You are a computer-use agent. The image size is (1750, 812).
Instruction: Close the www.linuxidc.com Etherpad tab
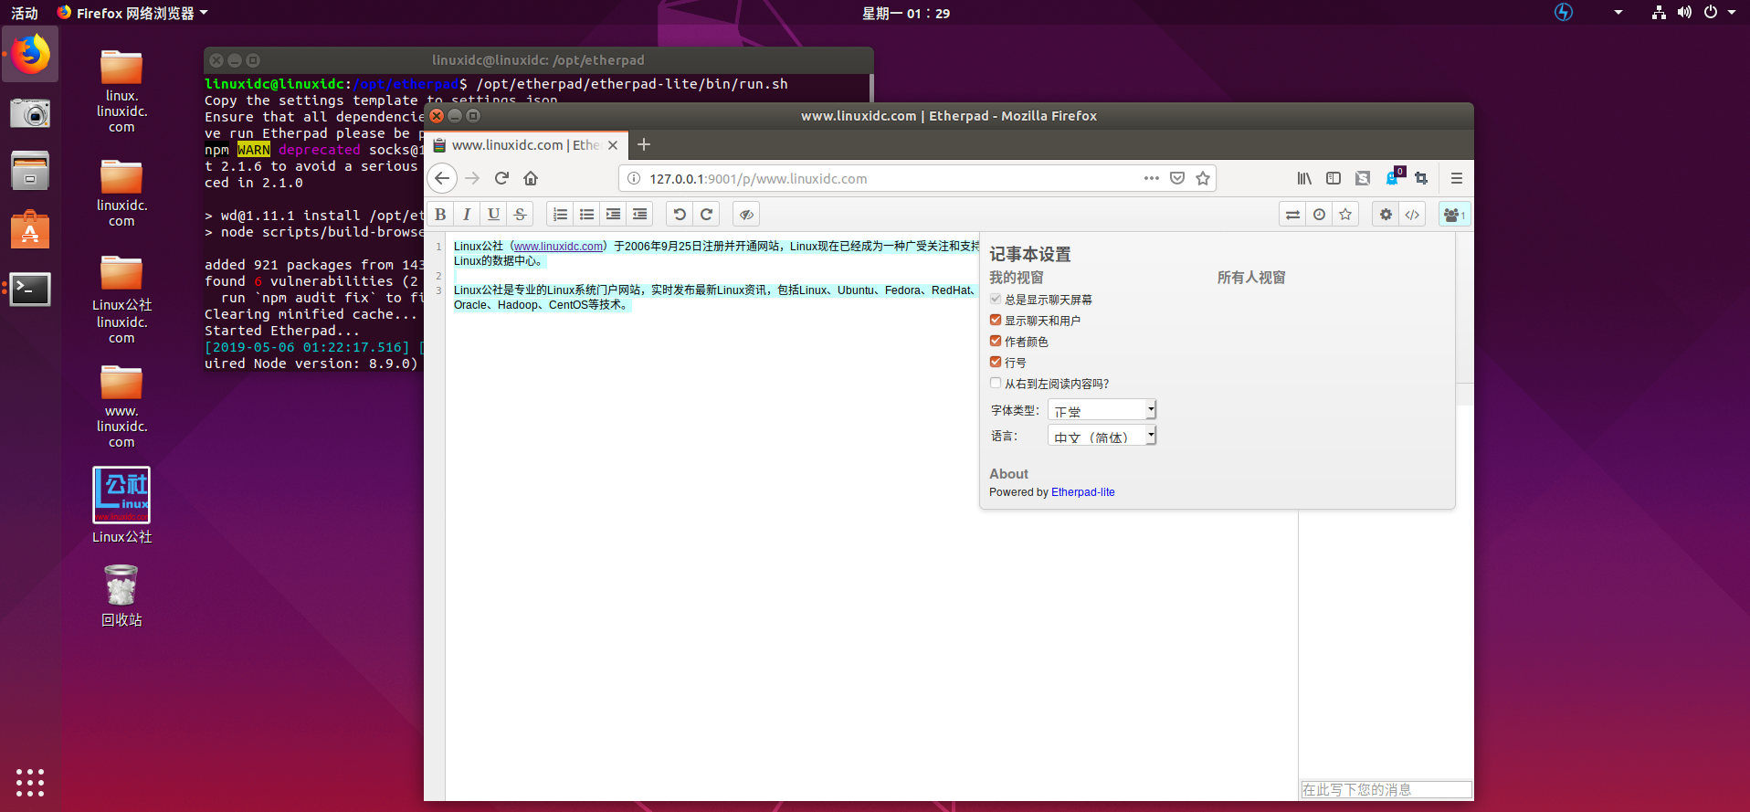point(613,145)
